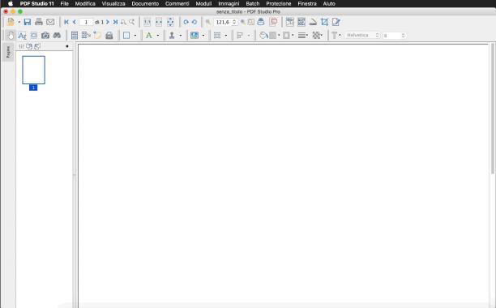
Task: Expand the image tool dropdown arrow
Action: 203,36
